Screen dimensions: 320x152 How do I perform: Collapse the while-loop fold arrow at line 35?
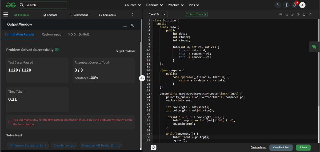tap(151, 134)
